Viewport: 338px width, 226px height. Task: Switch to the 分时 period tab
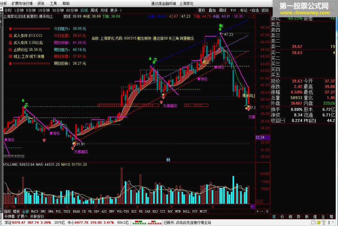click(x=8, y=10)
